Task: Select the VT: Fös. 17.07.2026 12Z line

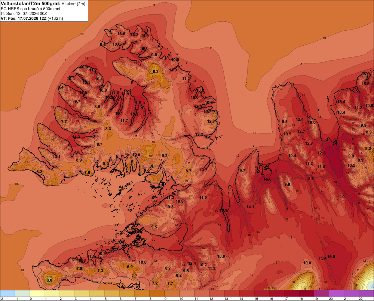Action: [x=32, y=18]
